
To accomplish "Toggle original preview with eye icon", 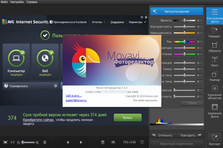I will (x=113, y=142).
